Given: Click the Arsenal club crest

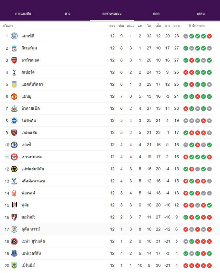Looking at the screenshot, I should (14, 60).
